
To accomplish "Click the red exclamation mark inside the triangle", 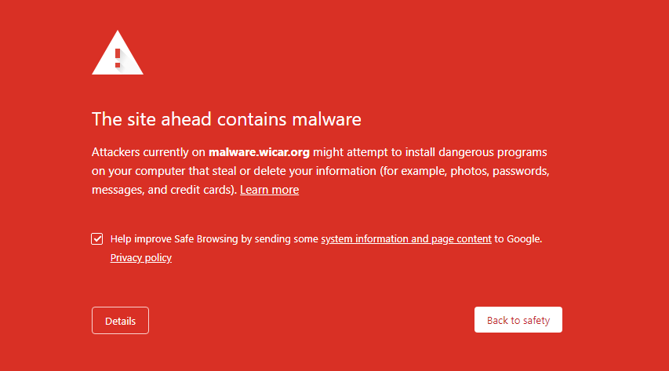I will (118, 58).
